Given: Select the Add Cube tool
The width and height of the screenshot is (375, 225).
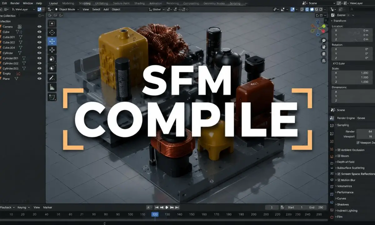Looking at the screenshot, I should point(52,97).
